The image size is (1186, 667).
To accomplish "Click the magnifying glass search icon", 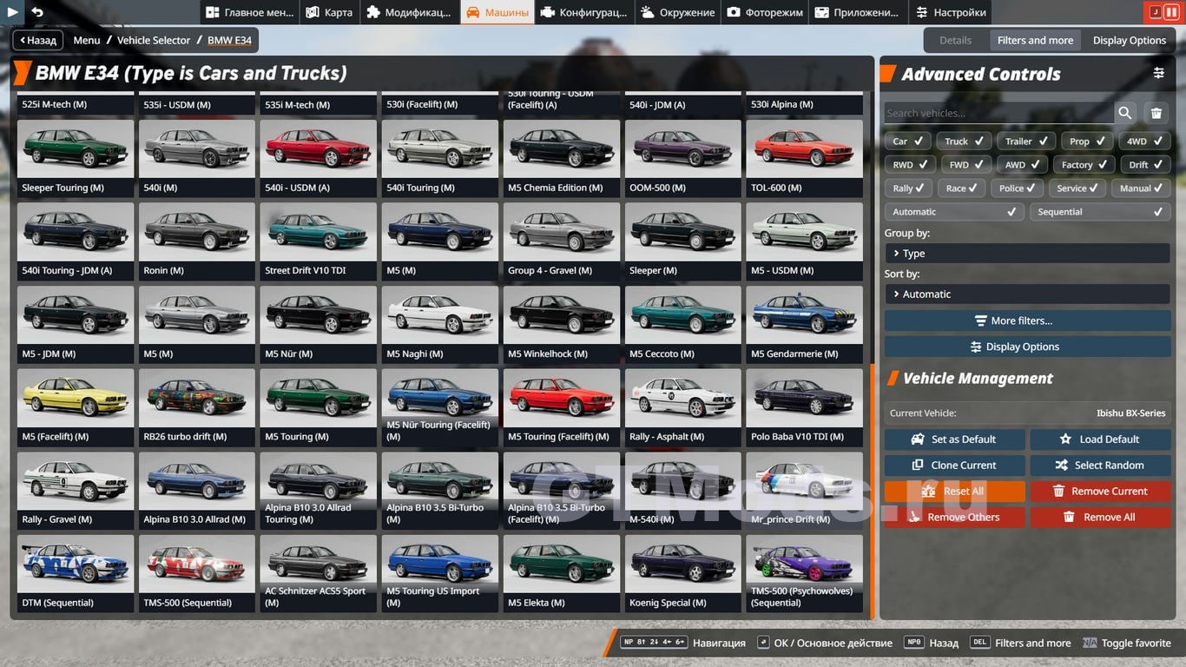I will coord(1125,113).
